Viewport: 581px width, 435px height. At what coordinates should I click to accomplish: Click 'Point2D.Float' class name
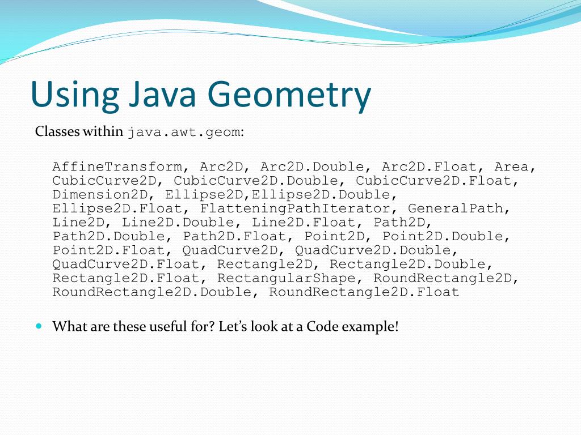108,250
